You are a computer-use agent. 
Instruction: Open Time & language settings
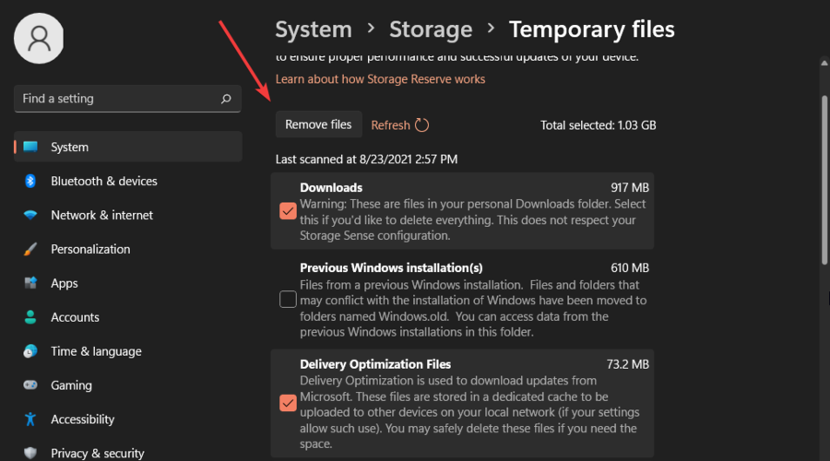(96, 351)
